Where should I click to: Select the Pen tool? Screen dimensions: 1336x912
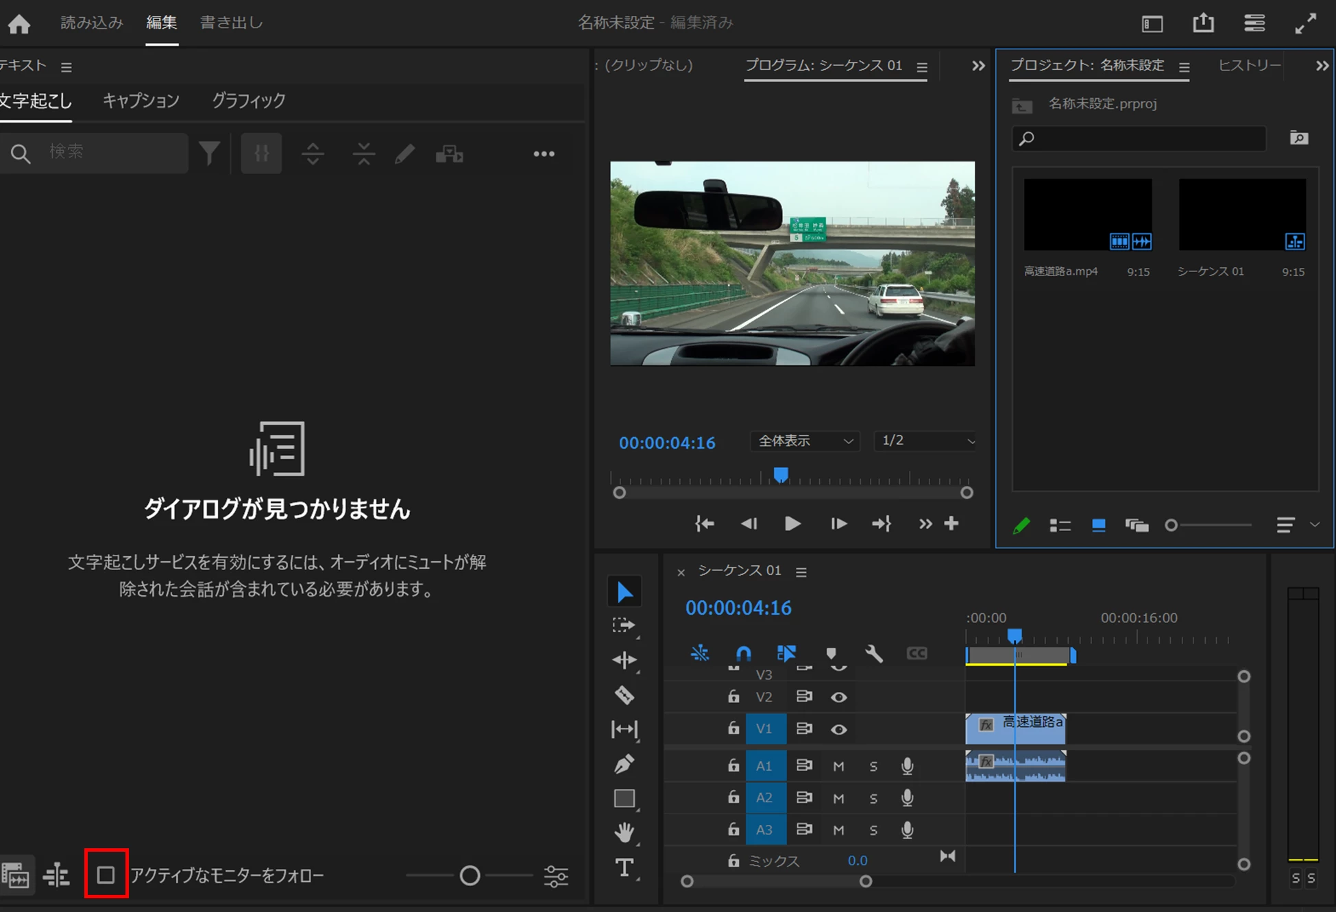tap(624, 764)
